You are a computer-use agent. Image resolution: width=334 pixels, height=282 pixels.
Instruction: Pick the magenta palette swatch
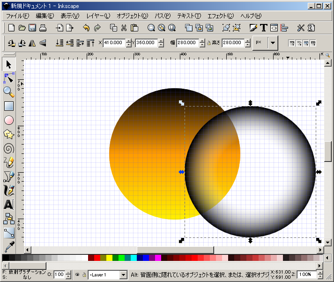158,258
